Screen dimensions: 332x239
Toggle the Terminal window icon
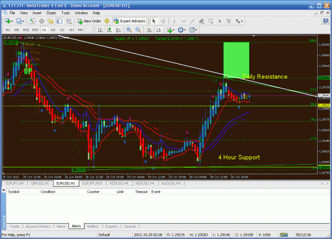tap(59, 21)
